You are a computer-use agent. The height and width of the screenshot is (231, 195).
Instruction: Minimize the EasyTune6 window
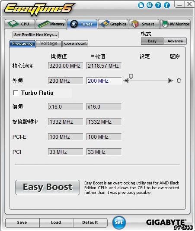pyautogui.click(x=179, y=4)
